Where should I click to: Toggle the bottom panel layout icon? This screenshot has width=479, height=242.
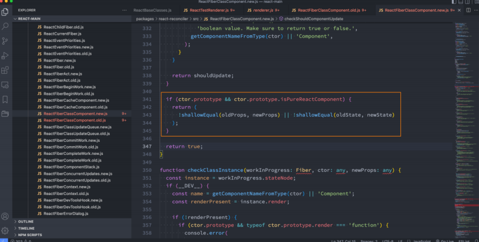[x=461, y=2]
